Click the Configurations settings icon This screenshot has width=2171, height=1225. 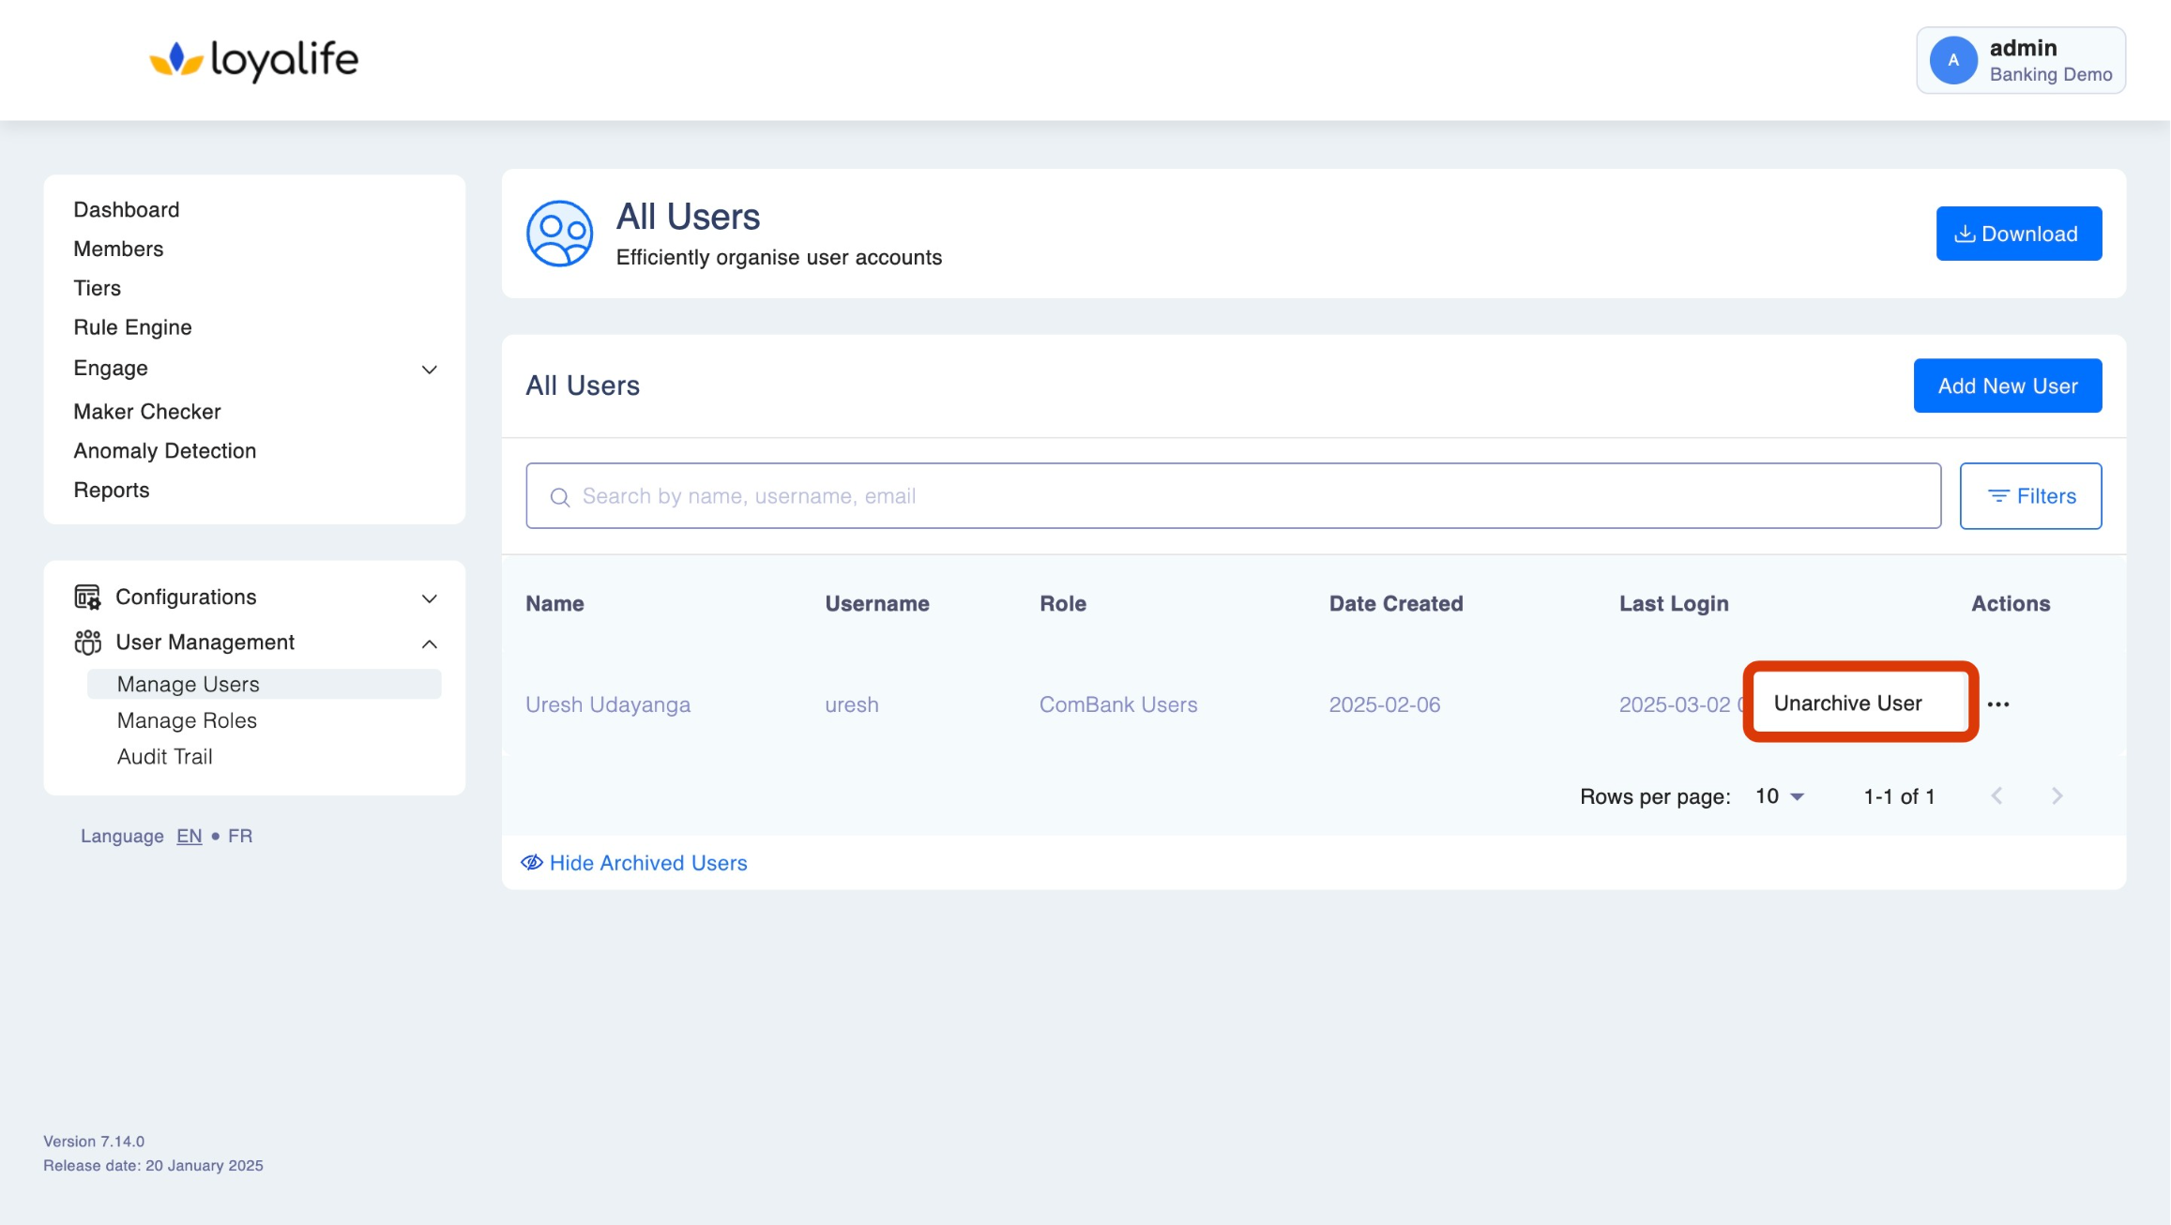click(x=87, y=597)
